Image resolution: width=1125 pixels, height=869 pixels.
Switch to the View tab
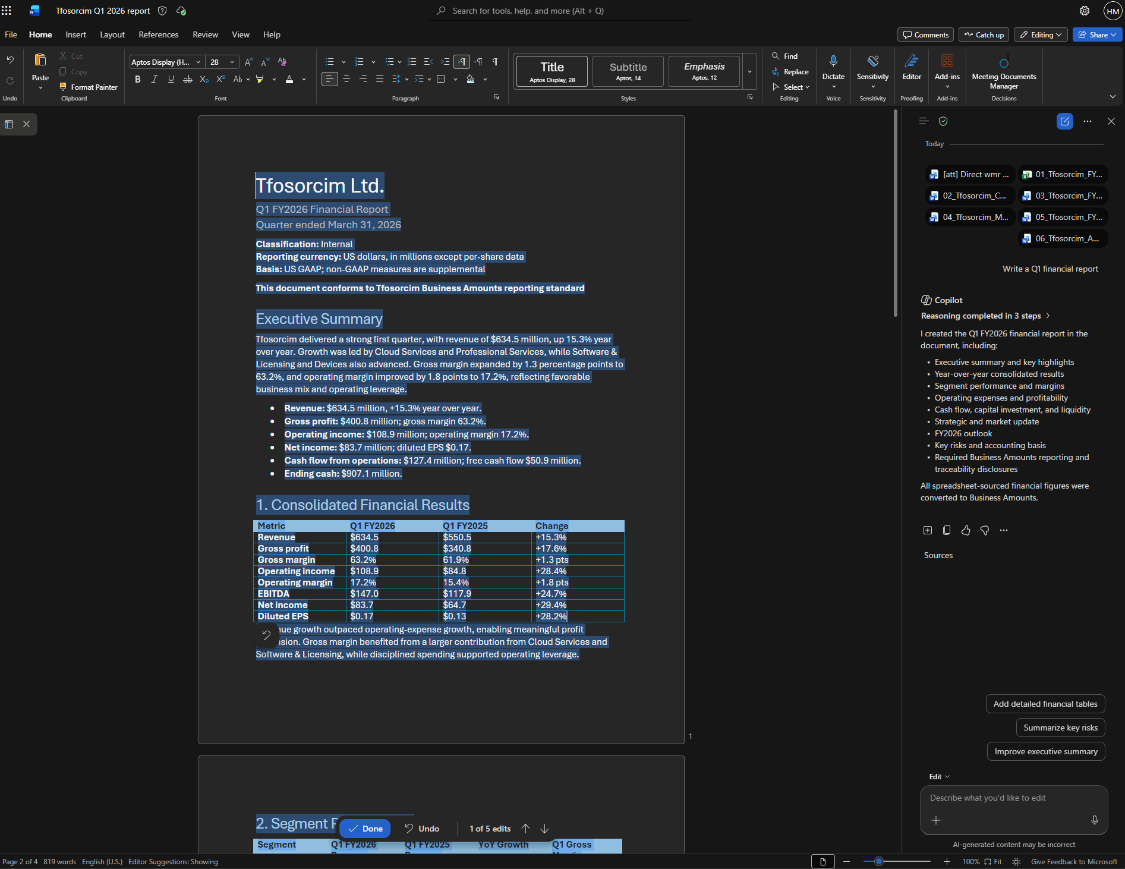point(241,34)
